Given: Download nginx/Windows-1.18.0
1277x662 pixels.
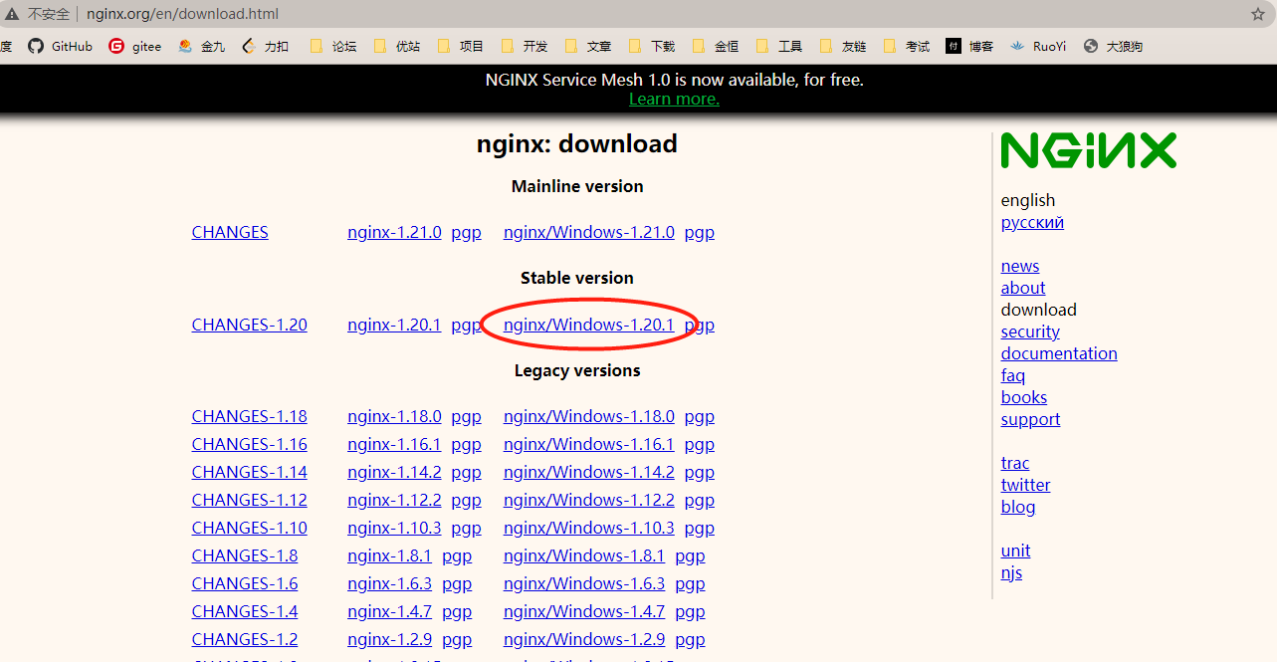Looking at the screenshot, I should (x=589, y=416).
